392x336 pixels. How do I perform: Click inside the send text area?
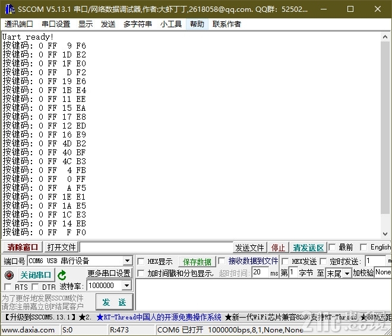pos(264,295)
